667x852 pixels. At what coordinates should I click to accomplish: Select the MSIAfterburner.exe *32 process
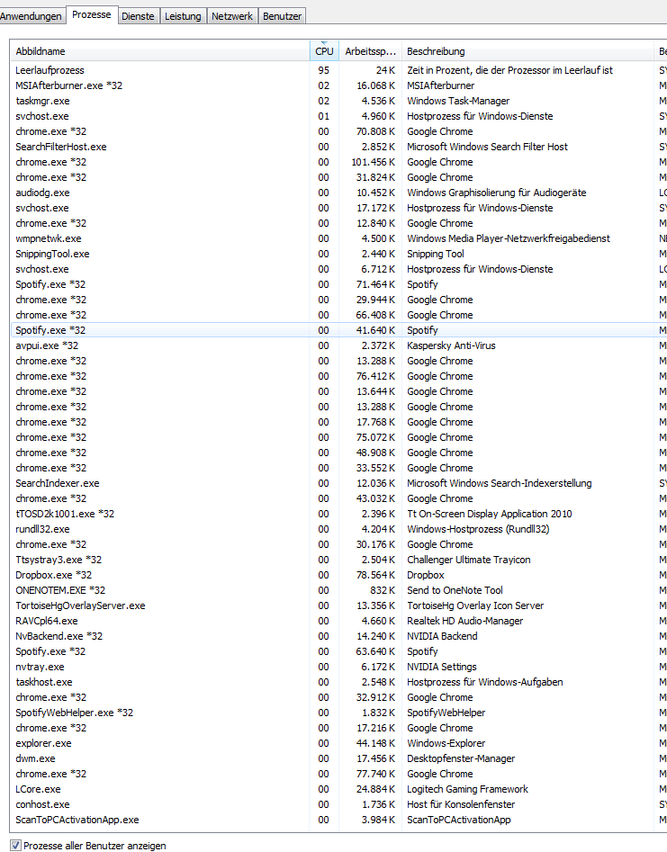click(338, 85)
